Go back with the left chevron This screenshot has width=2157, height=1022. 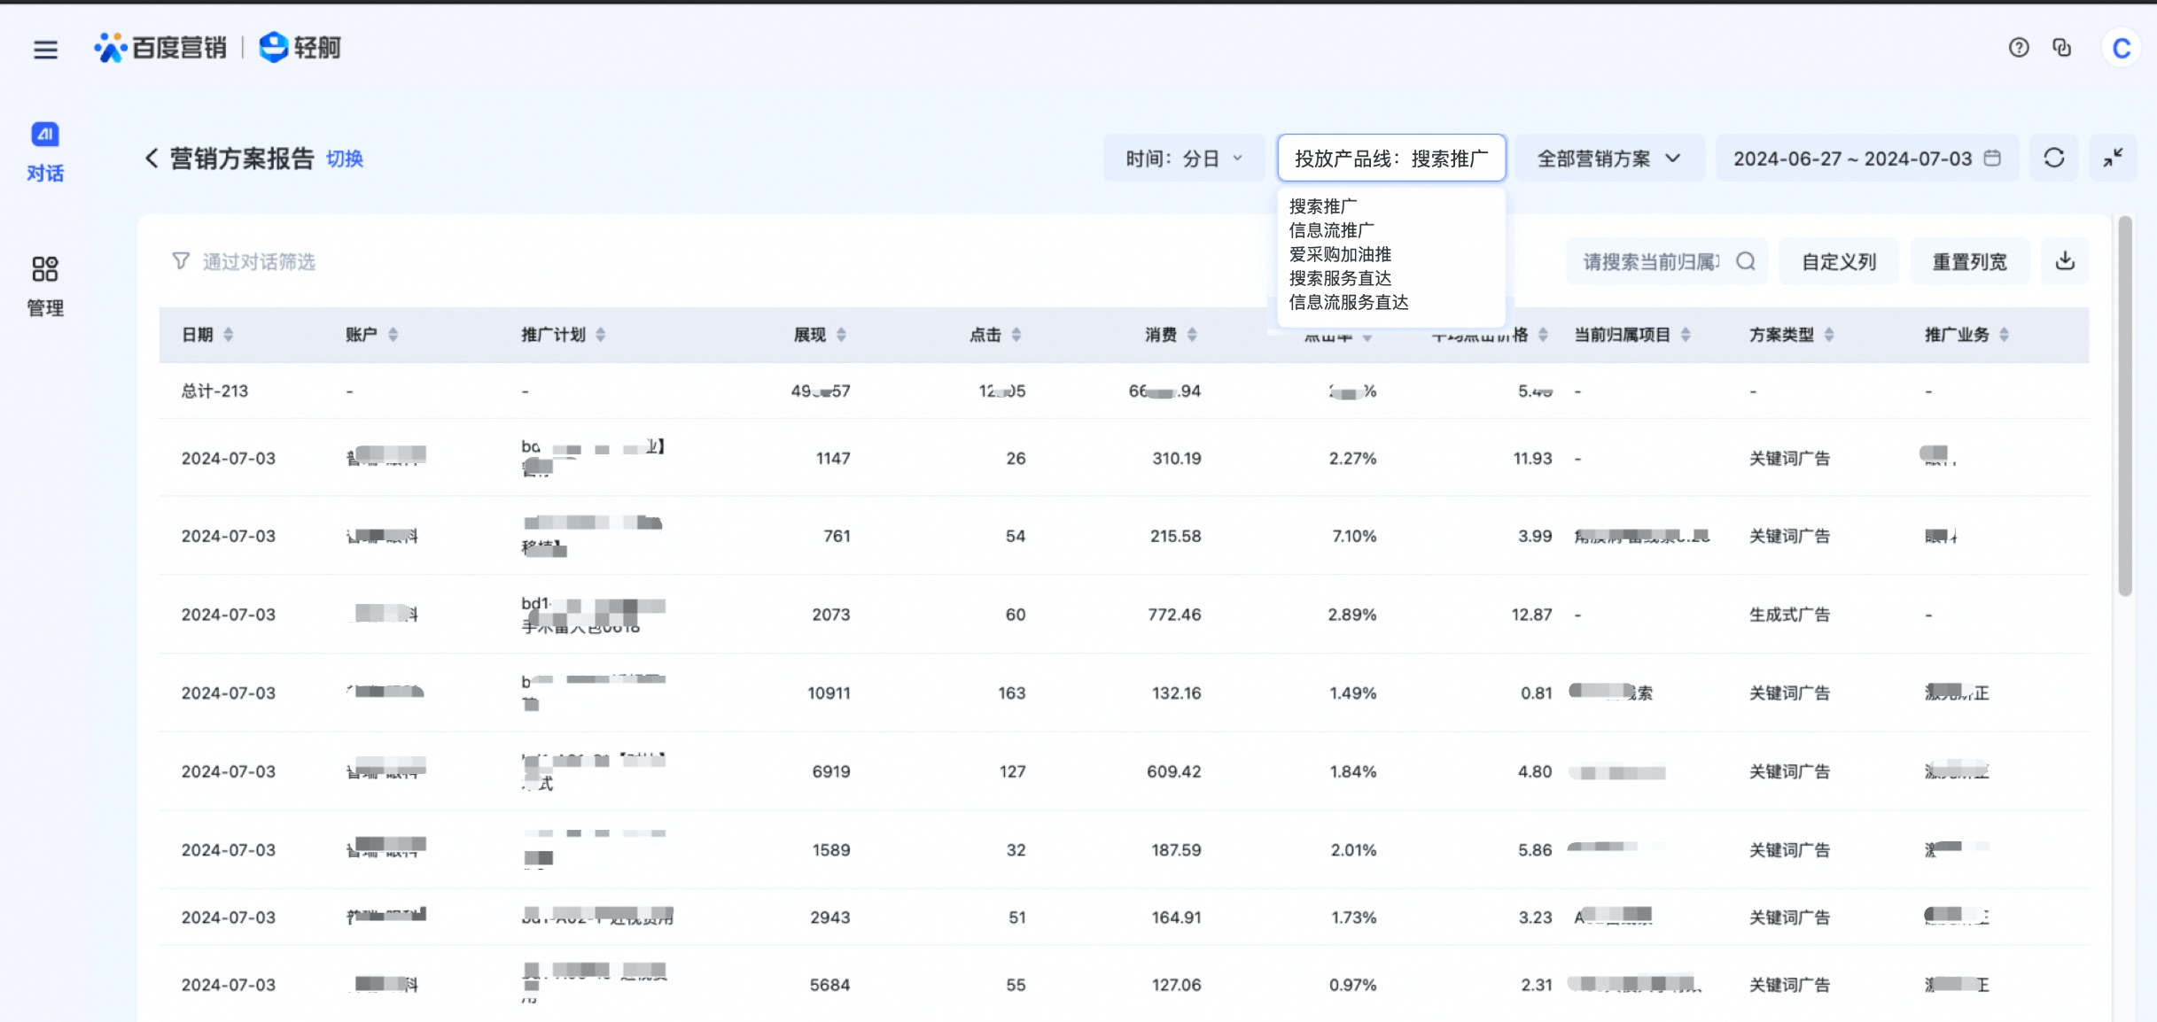coord(152,159)
